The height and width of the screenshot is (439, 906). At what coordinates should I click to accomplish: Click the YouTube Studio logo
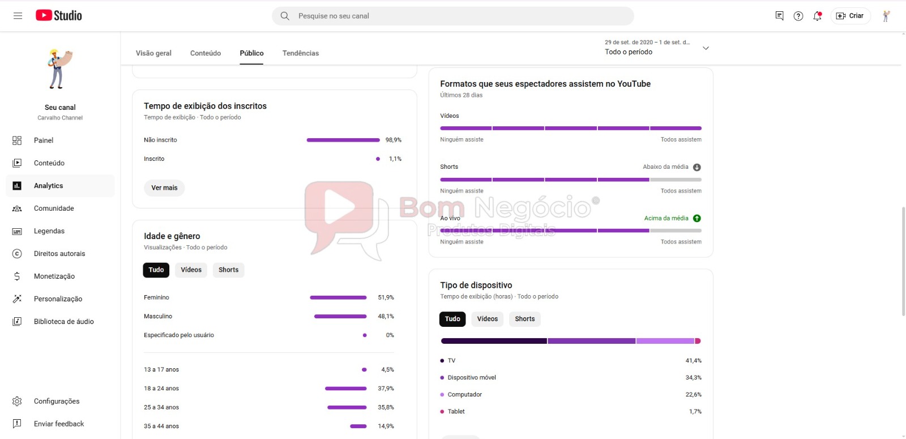point(59,16)
